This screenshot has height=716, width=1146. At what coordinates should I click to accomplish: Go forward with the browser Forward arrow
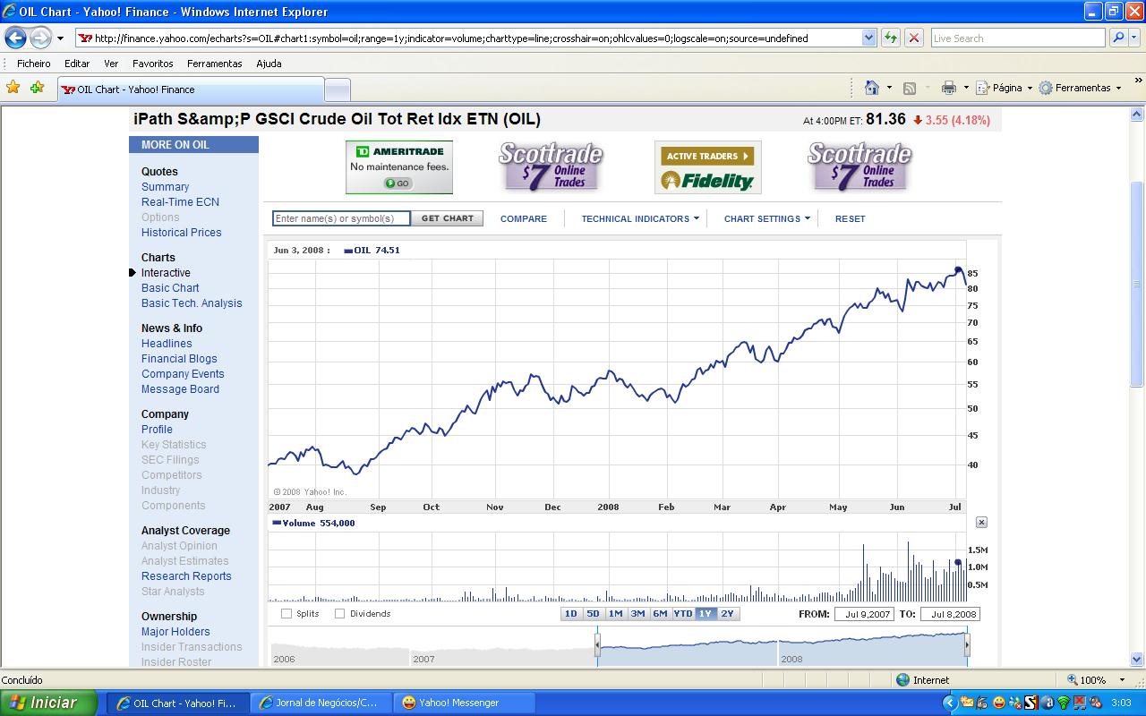tap(40, 38)
